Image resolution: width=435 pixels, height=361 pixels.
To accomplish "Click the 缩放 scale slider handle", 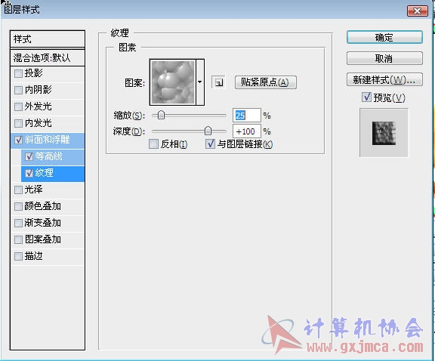I will 161,115.
